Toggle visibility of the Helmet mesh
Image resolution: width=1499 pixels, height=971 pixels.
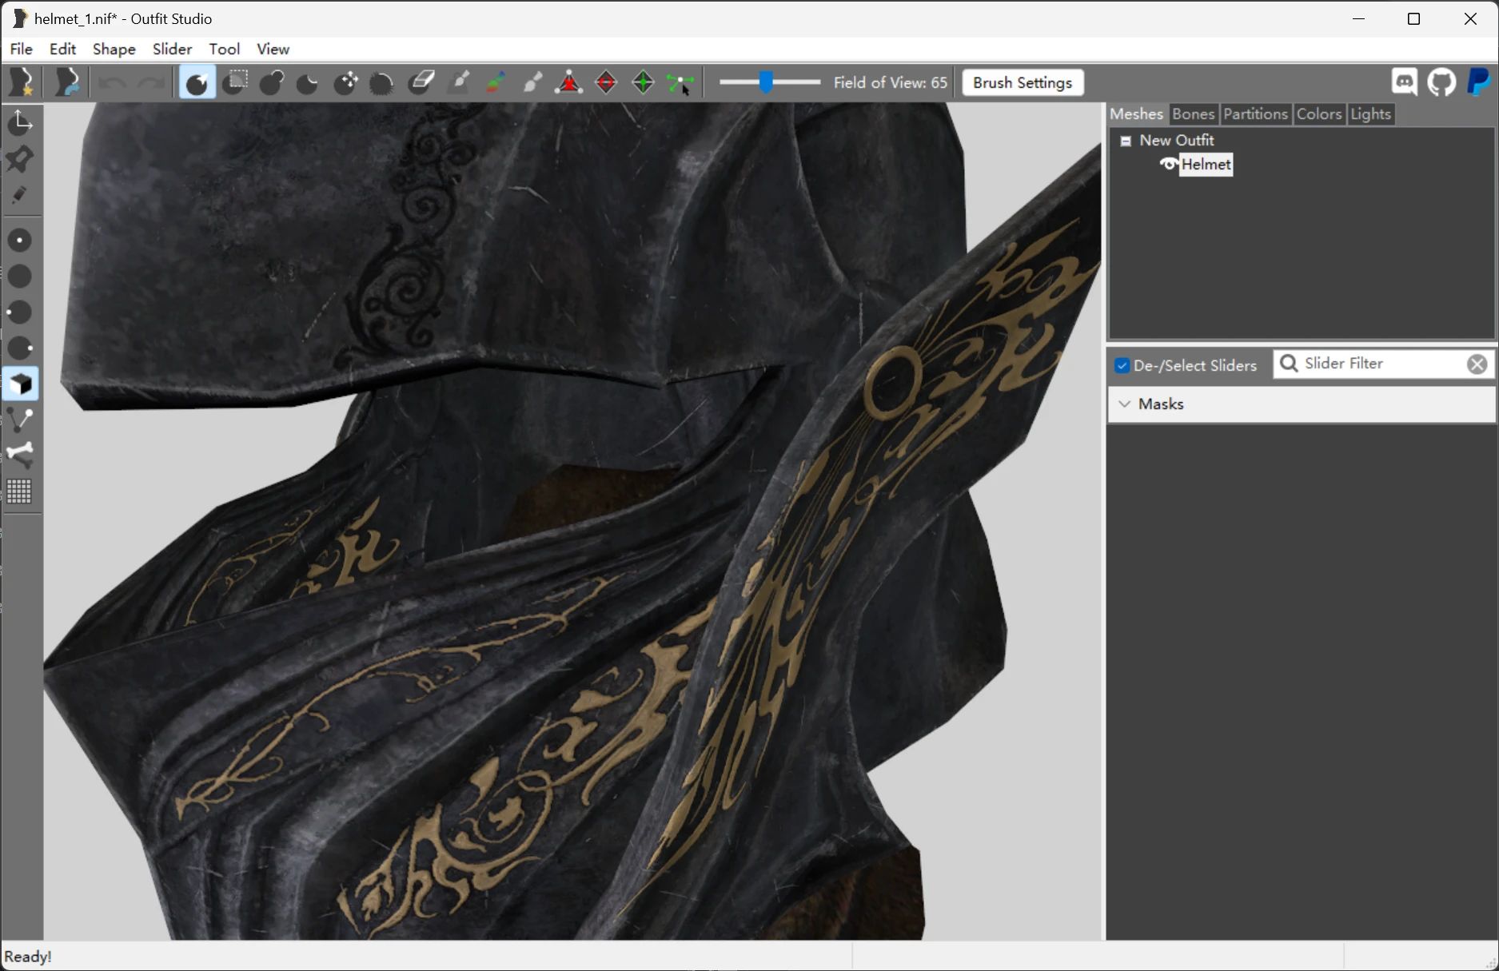pyautogui.click(x=1168, y=165)
